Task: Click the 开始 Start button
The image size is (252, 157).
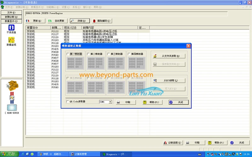Action: tap(9, 154)
